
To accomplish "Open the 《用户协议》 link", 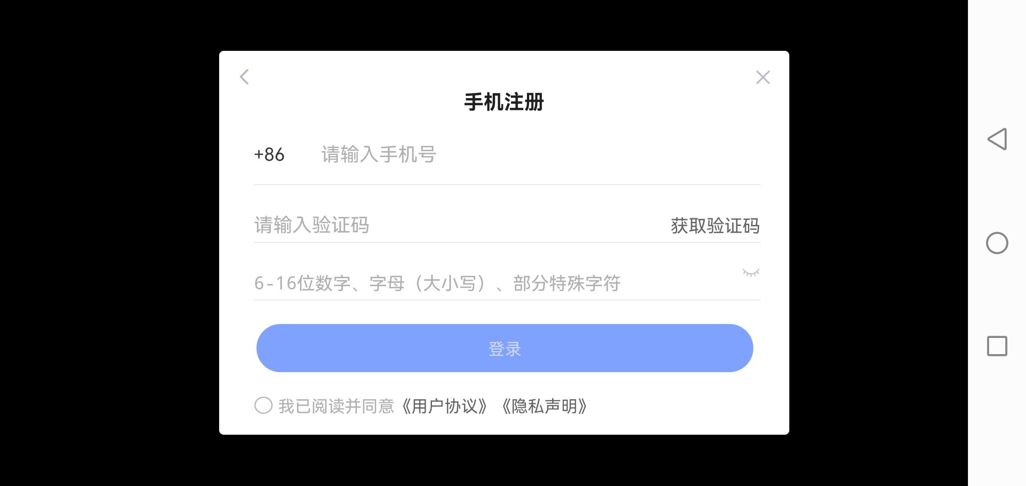I will pyautogui.click(x=444, y=406).
